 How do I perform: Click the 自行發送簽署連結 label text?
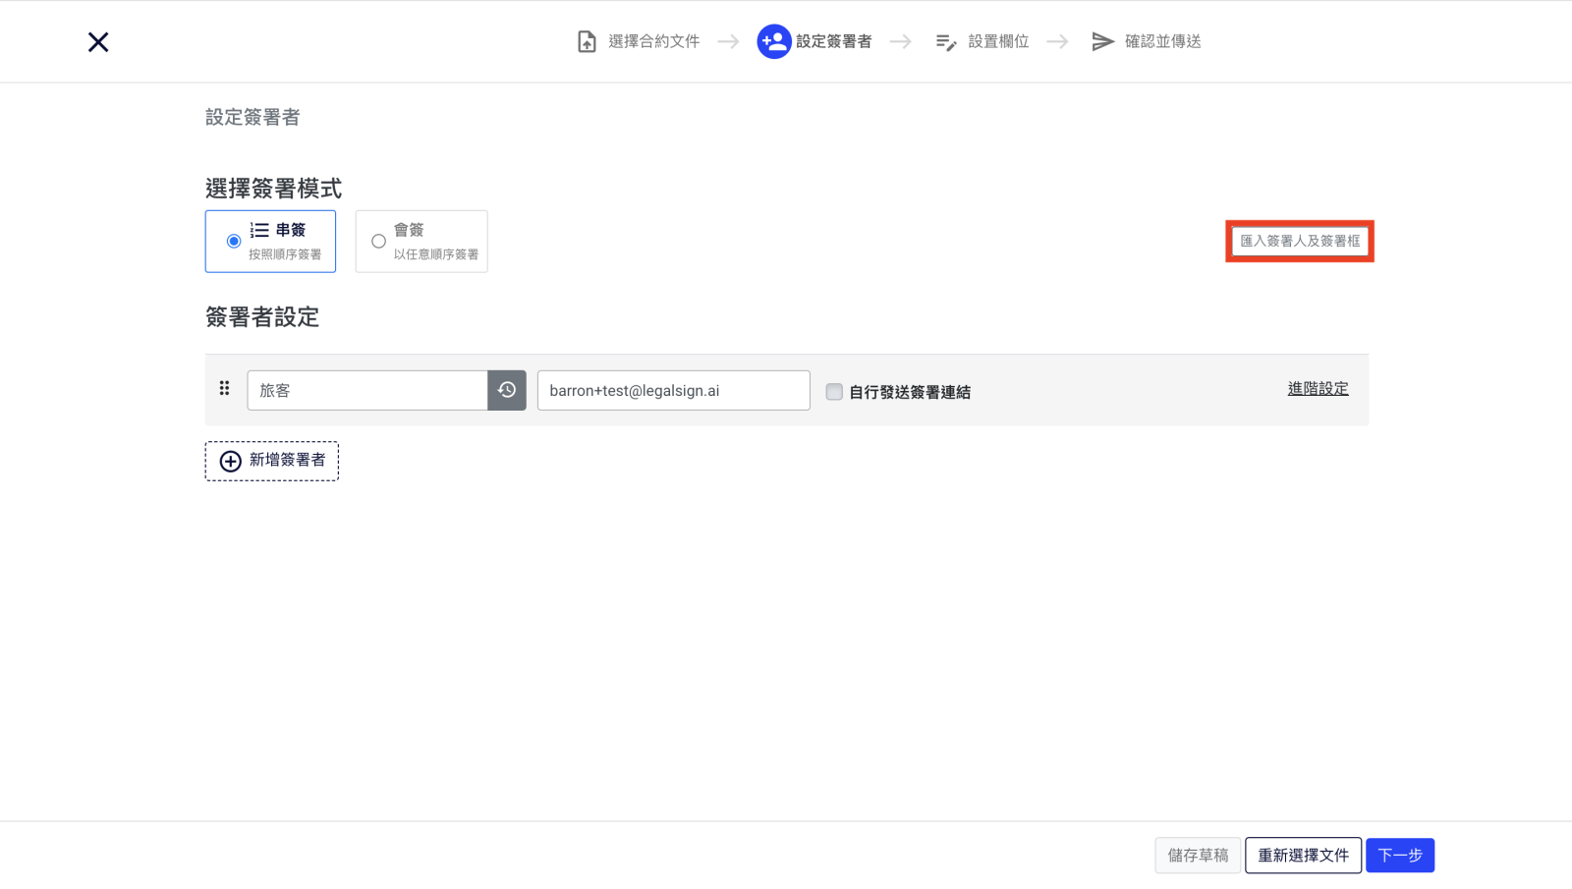pyautogui.click(x=910, y=392)
